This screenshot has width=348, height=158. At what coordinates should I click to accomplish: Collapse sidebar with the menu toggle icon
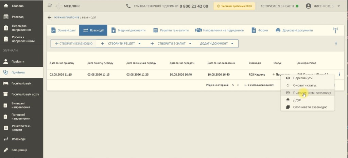[x=50, y=5]
